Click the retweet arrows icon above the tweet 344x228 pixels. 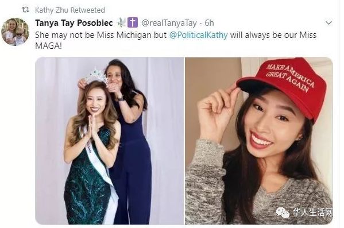point(25,10)
